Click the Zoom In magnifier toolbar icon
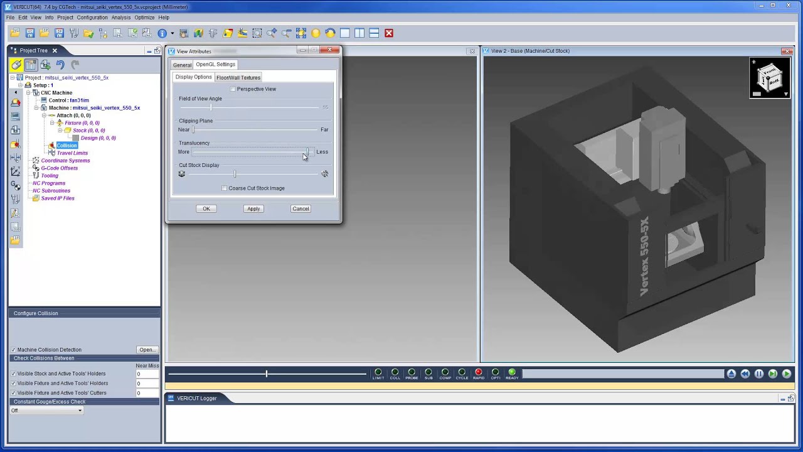Screen dimensions: 803x452 click(x=272, y=33)
